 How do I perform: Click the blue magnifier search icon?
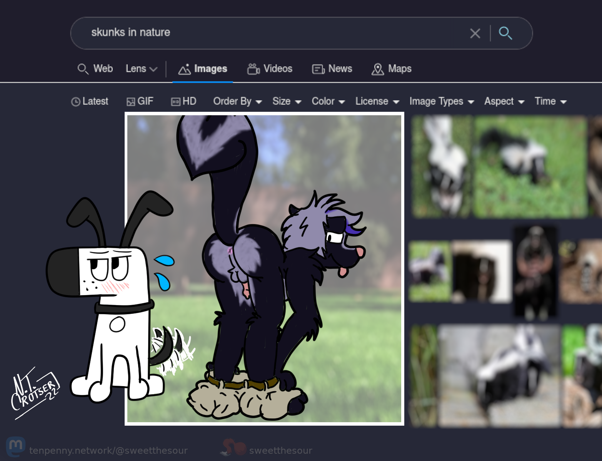pyautogui.click(x=505, y=33)
